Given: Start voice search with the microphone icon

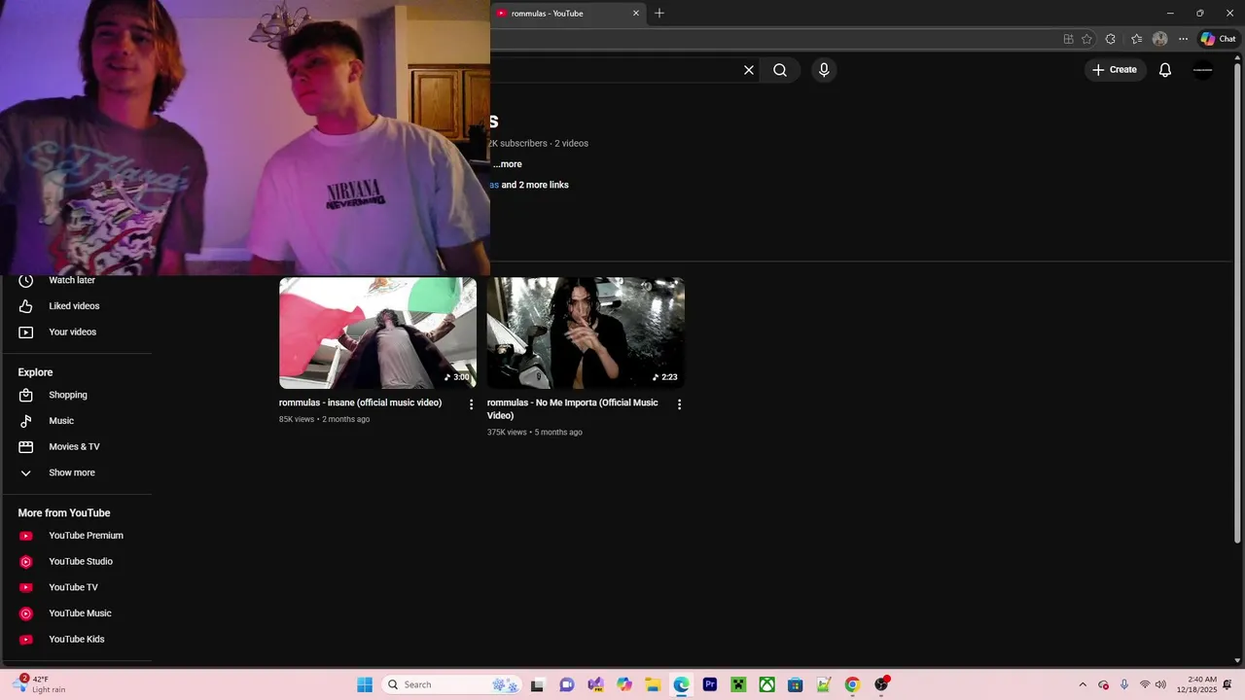Looking at the screenshot, I should point(824,70).
